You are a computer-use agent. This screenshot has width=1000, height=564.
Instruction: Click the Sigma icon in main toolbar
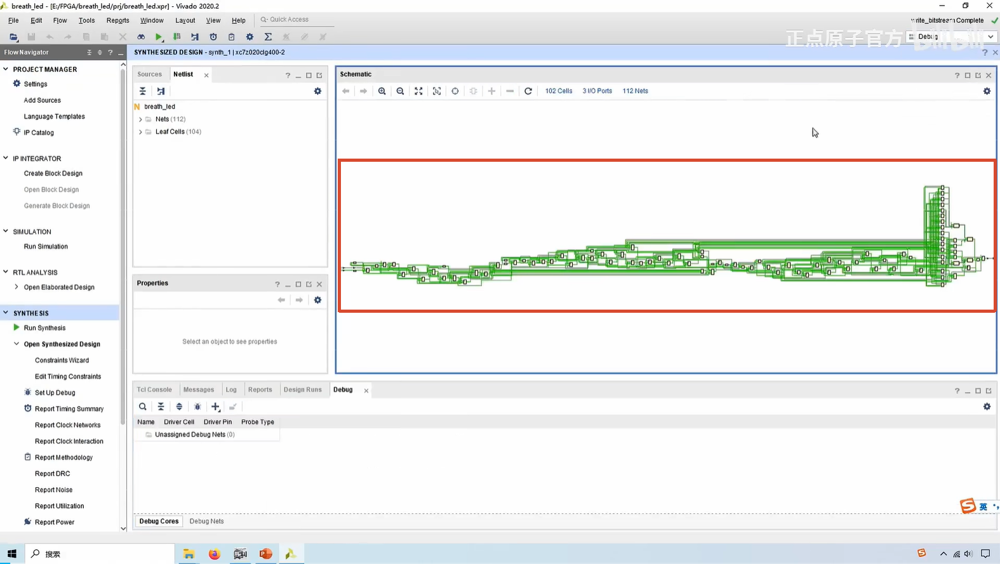click(x=268, y=37)
